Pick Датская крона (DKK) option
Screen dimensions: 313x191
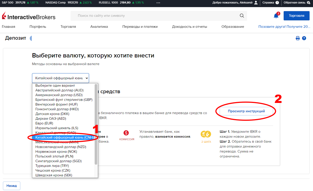pos(52,114)
